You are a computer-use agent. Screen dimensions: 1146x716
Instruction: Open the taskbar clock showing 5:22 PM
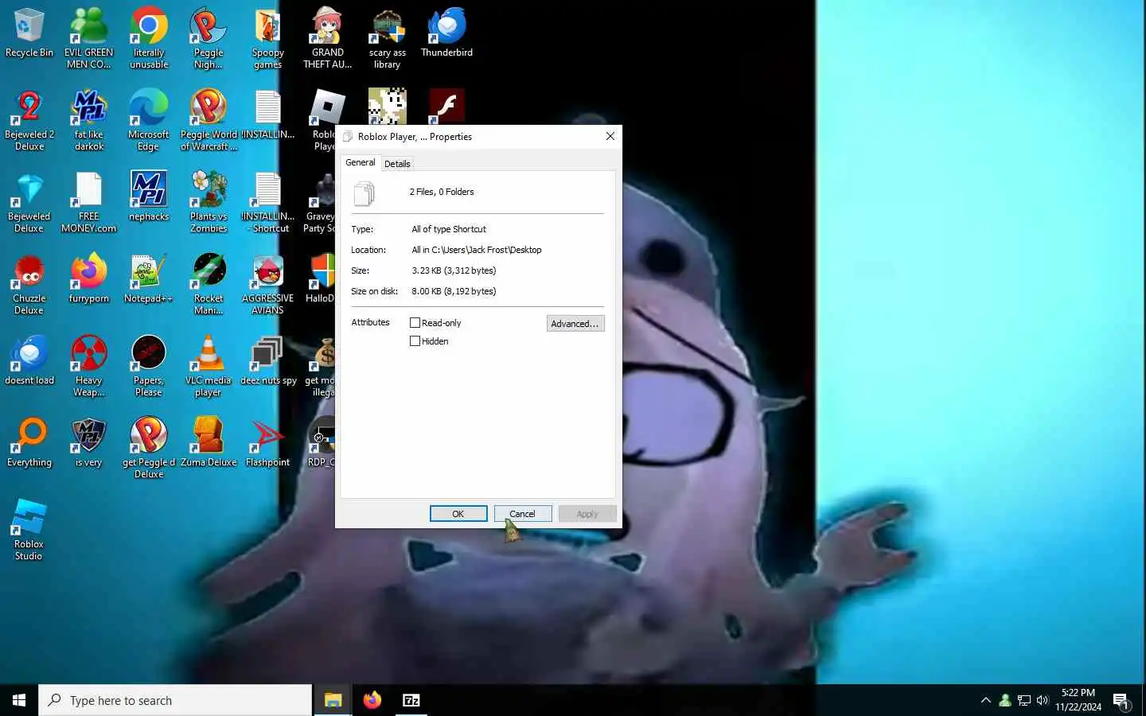[x=1078, y=700]
